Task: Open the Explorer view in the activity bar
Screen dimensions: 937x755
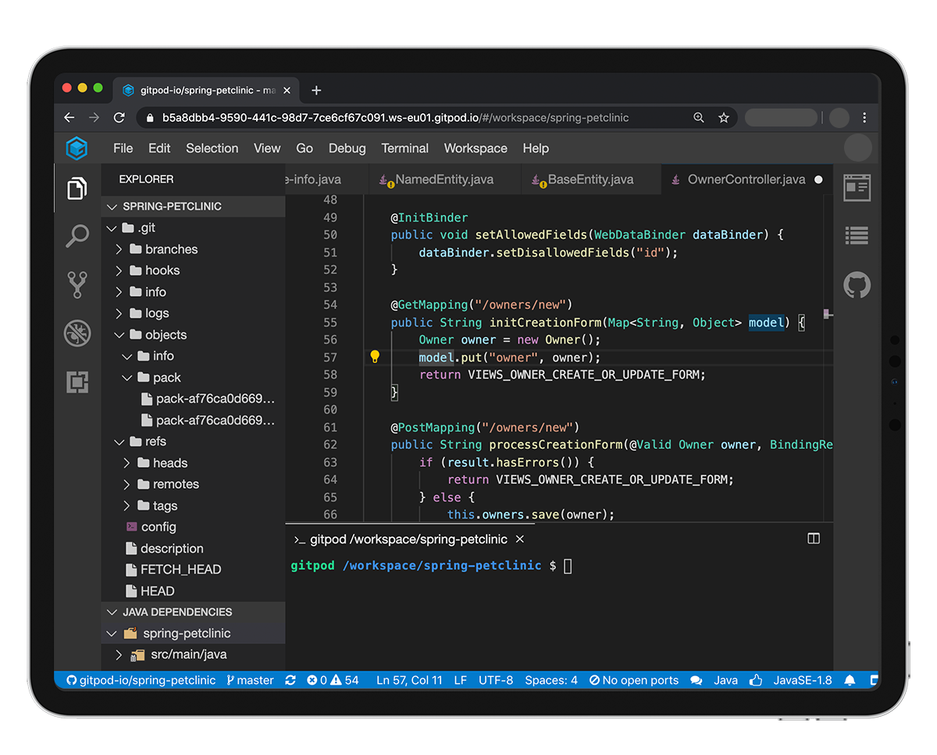Action: tap(77, 188)
